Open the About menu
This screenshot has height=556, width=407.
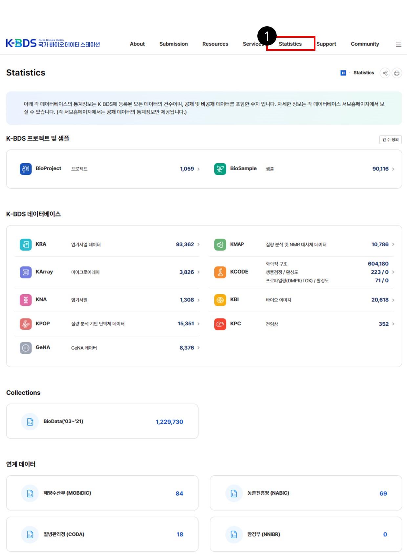(137, 44)
